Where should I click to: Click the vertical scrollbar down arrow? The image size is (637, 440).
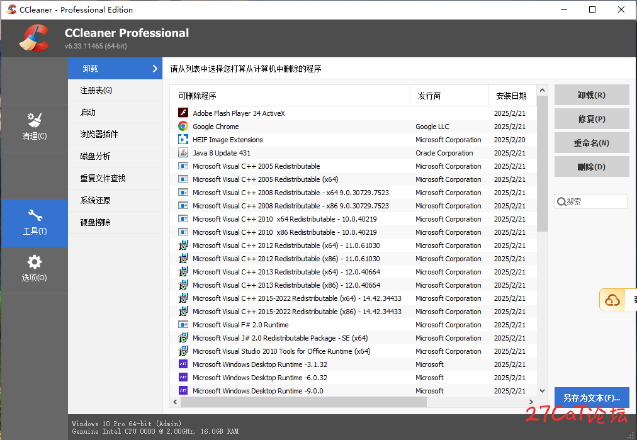tap(542, 391)
